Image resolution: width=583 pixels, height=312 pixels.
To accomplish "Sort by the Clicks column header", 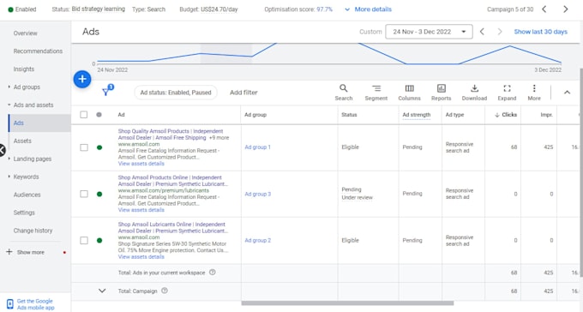I will coord(506,115).
